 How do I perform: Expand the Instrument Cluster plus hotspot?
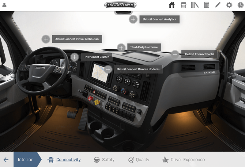(x=74, y=57)
